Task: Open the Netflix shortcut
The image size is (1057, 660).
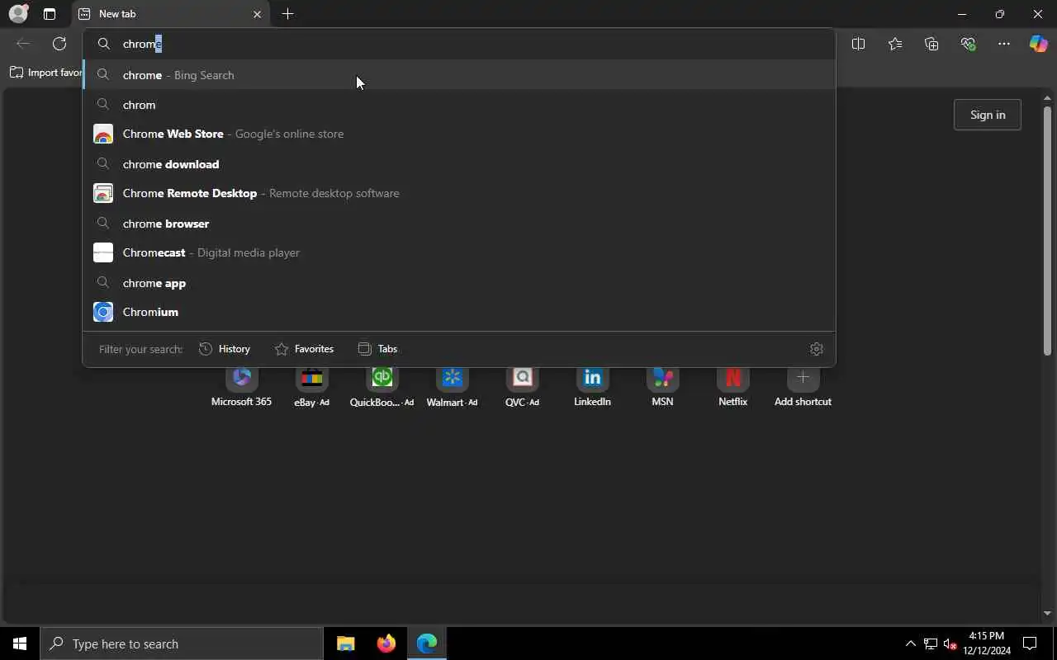Action: 732,386
